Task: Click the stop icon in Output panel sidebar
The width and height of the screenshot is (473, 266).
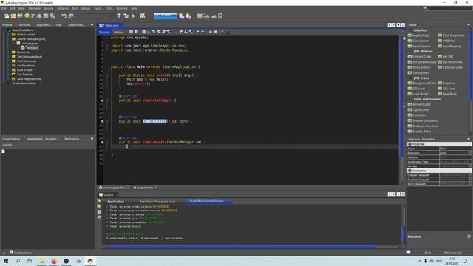Action: click(x=99, y=212)
